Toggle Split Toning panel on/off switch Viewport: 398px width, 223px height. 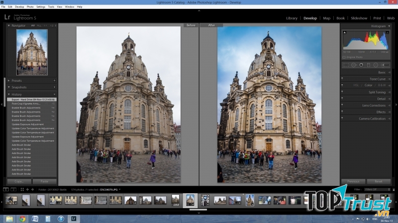tap(342, 92)
